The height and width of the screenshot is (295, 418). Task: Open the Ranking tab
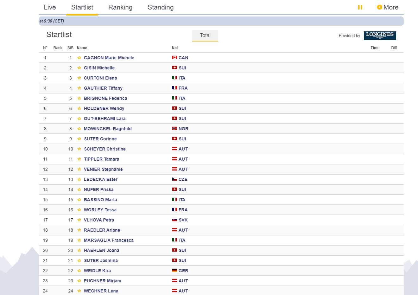120,7
